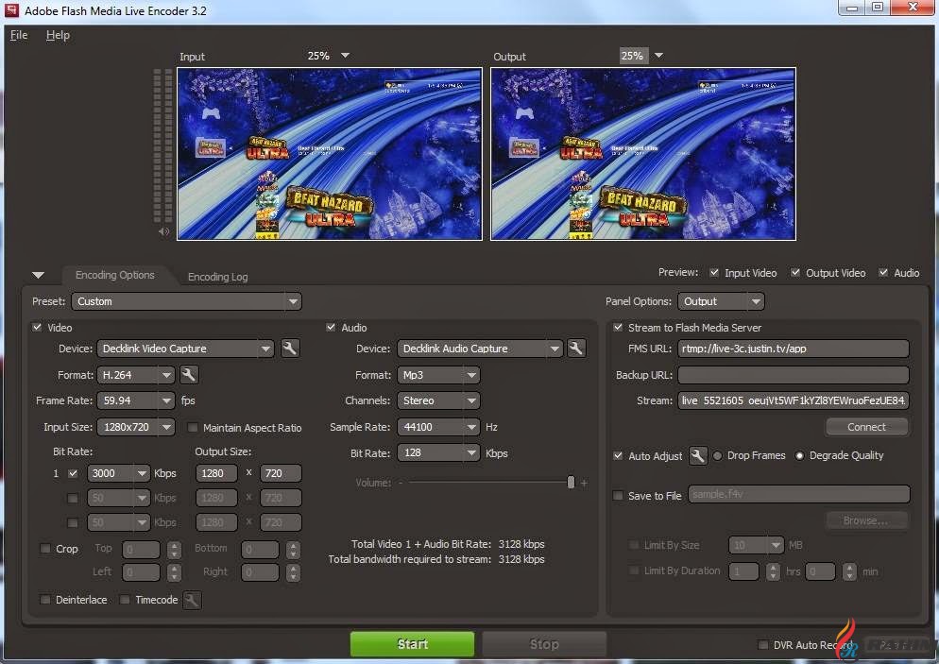The height and width of the screenshot is (664, 939).
Task: Expand the Preset dropdown showing Custom
Action: click(186, 301)
